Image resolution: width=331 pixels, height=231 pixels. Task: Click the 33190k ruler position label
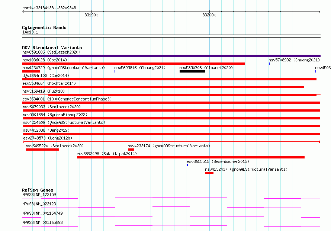pyautogui.click(x=91, y=15)
